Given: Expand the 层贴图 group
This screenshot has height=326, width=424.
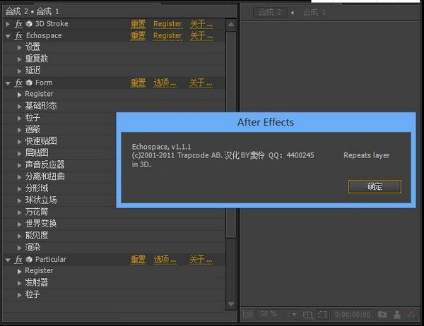Looking at the screenshot, I should point(20,154).
